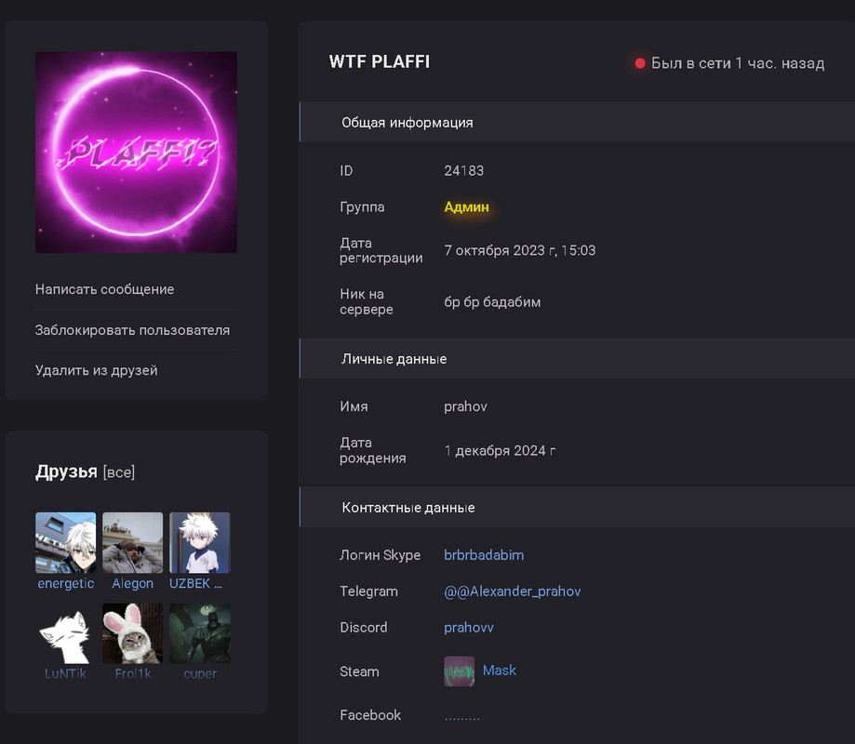This screenshot has height=744, width=855.
Task: Click the Alegon name link
Action: (x=132, y=584)
